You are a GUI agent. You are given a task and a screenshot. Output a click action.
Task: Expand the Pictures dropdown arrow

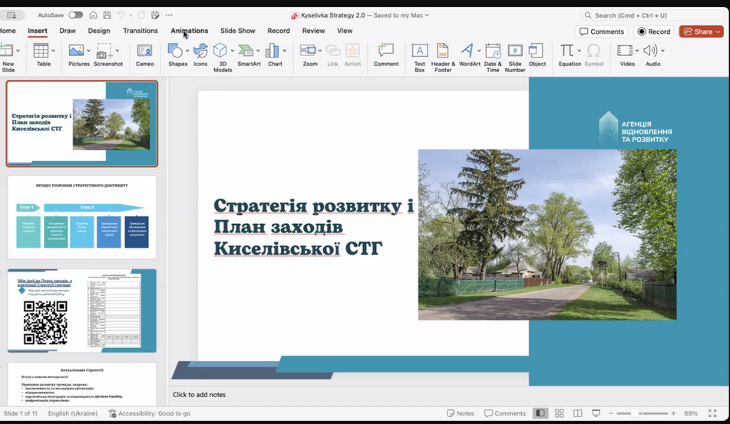[x=88, y=51]
